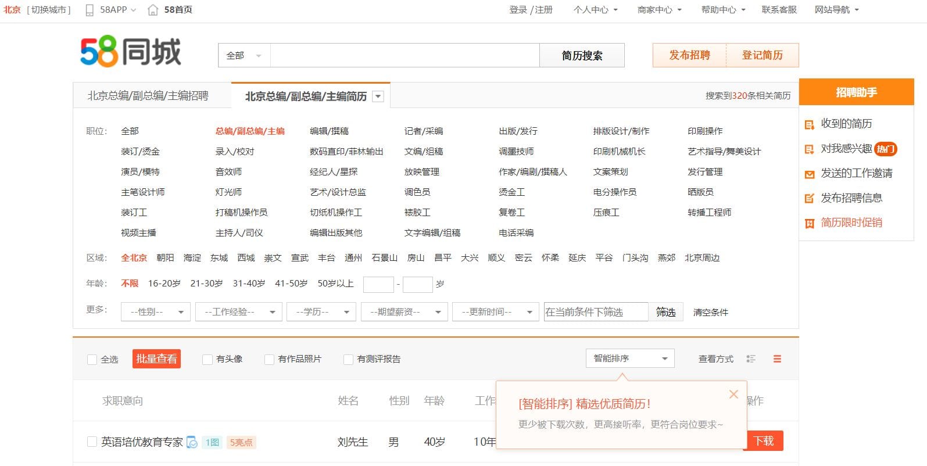Open the 期望薪资 dropdown
The height and width of the screenshot is (466, 927).
tap(405, 312)
